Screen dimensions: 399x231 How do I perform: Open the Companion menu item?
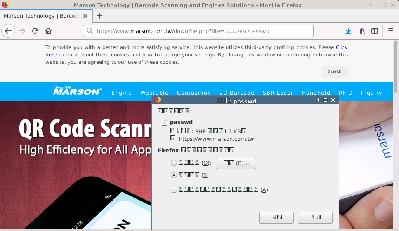(x=194, y=93)
